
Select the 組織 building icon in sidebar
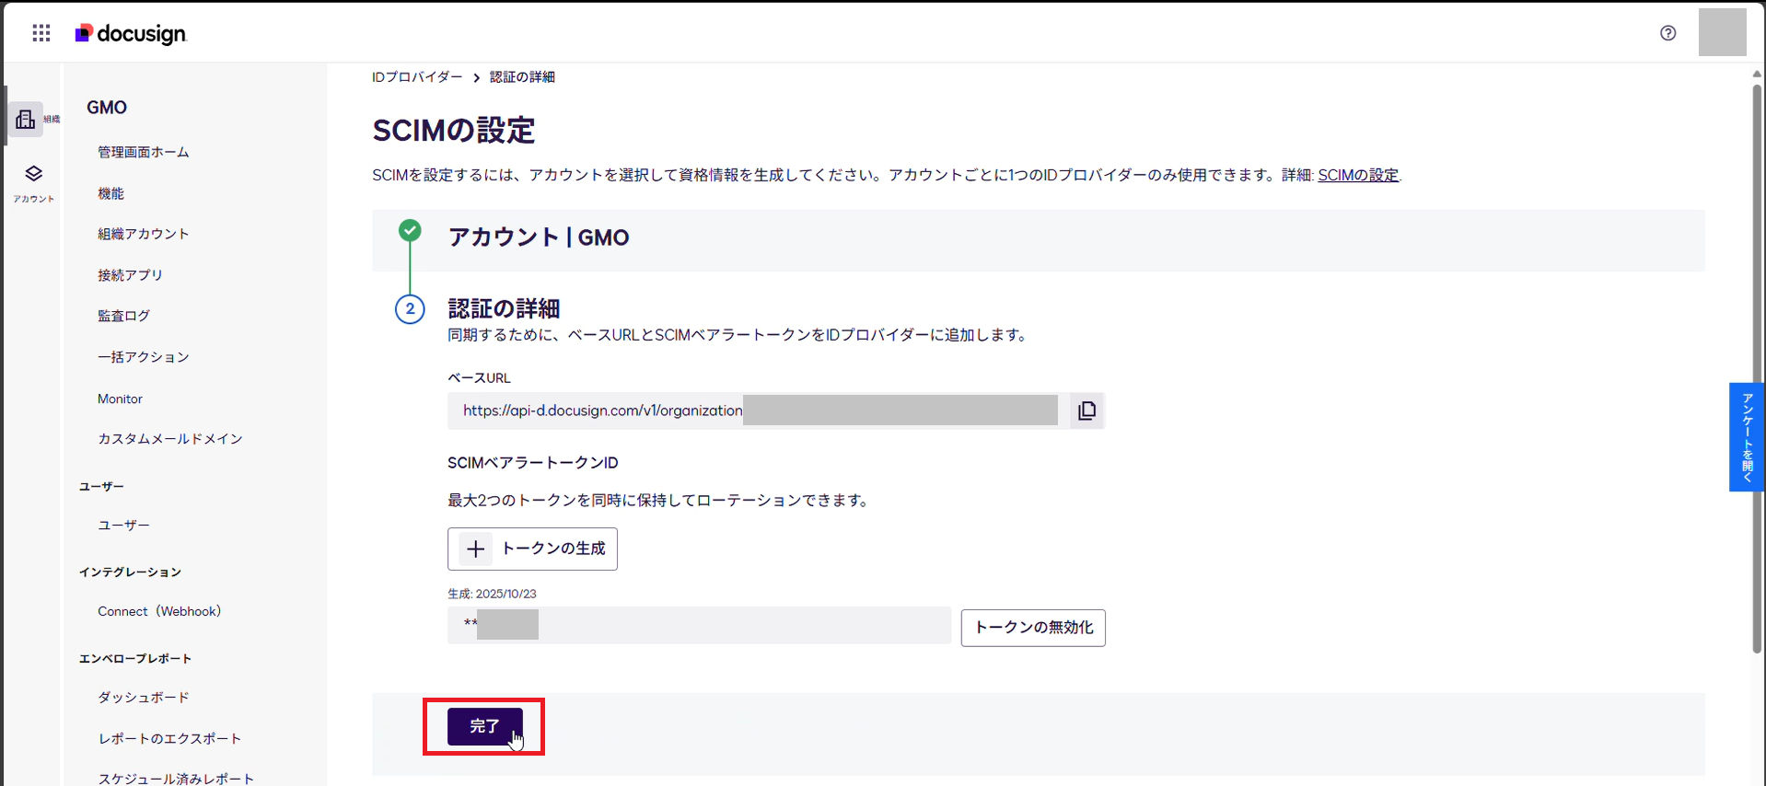point(26,120)
